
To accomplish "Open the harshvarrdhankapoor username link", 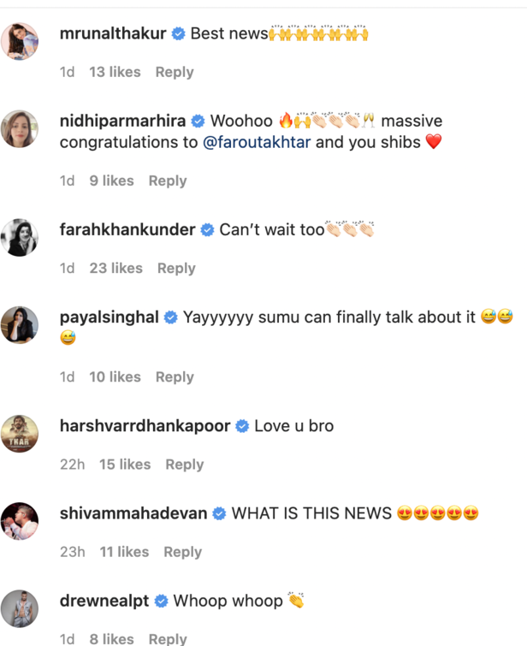I will coord(145,426).
